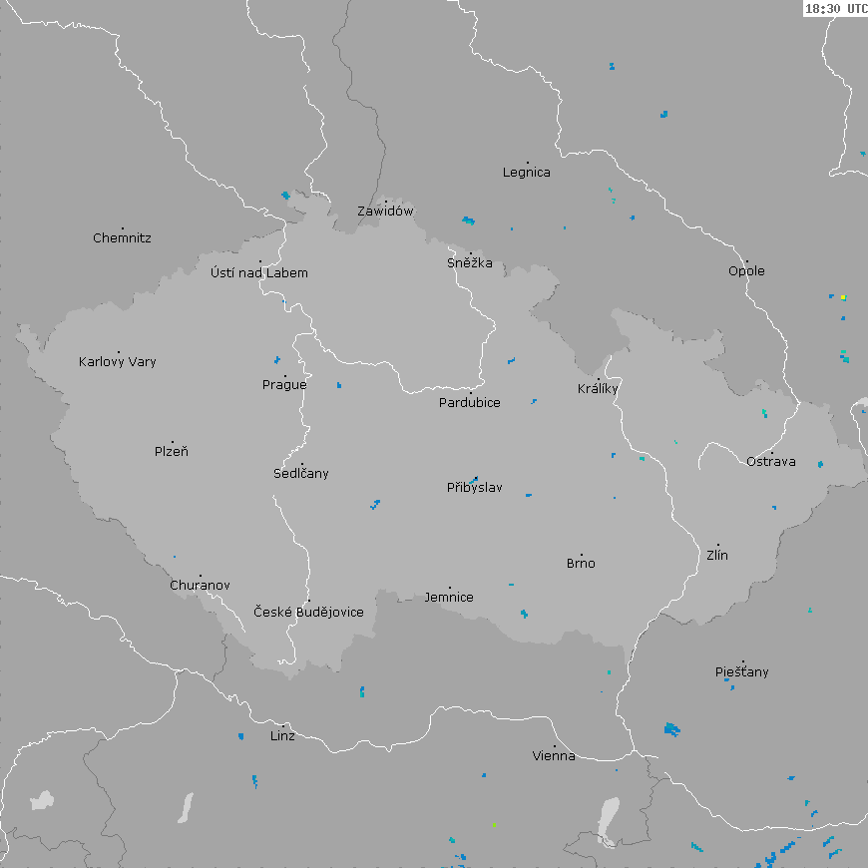The height and width of the screenshot is (868, 868).
Task: Select the Linz city label
Action: pyautogui.click(x=282, y=736)
